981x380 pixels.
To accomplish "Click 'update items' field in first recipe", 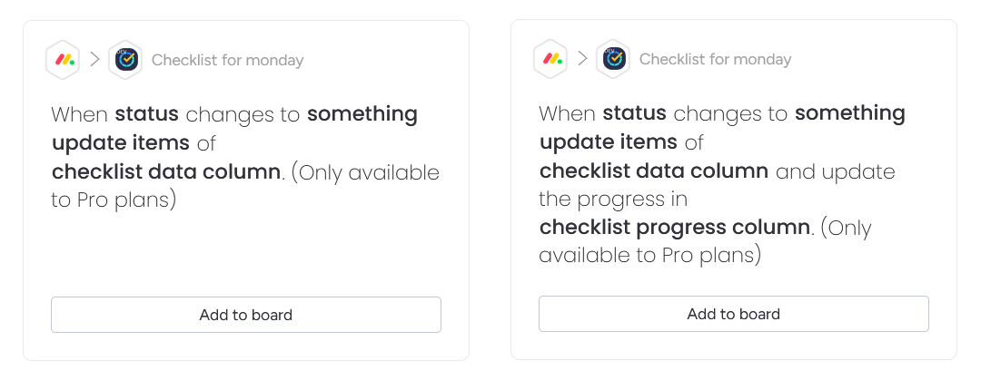I will 121,143.
